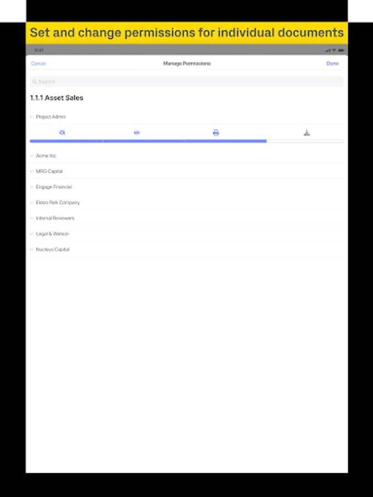Select the print permission printer icon
373x497 pixels.
tap(216, 133)
